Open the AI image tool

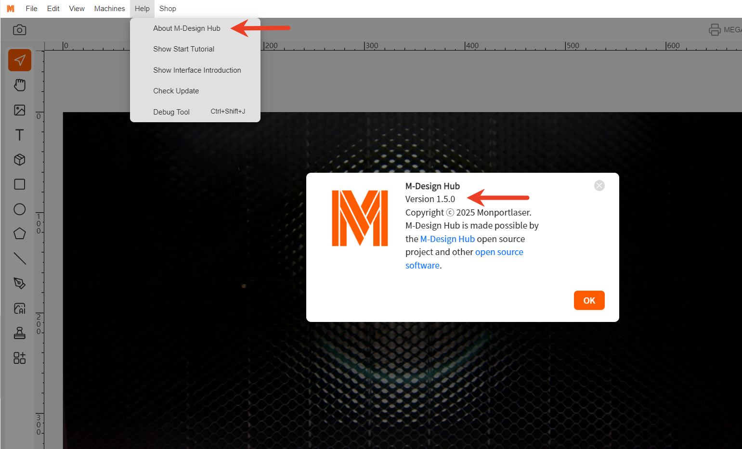pos(20,308)
